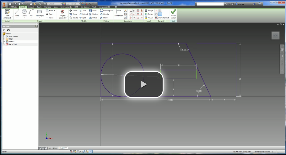
Task: Activate Project Geometry
Action: (x=62, y=14)
